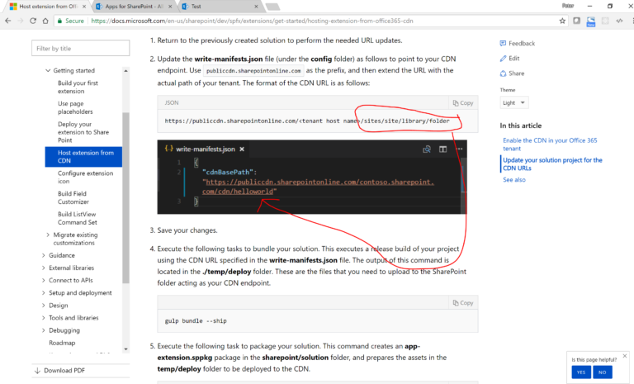Viewport: 634px width, 384px height.
Task: Reload the page with refresh icon
Action: [x=33, y=21]
